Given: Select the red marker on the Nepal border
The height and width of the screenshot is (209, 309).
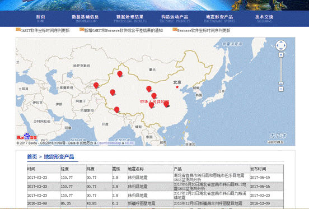Looking at the screenshot, I should coord(116,110).
